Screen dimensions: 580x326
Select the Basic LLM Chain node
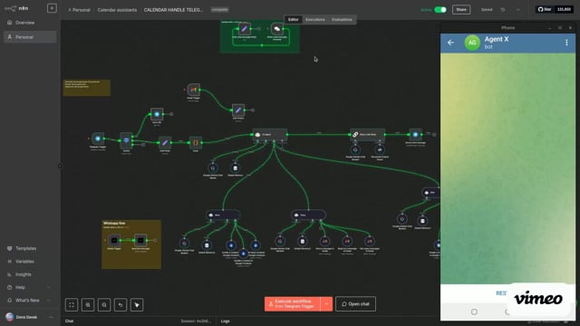point(367,135)
